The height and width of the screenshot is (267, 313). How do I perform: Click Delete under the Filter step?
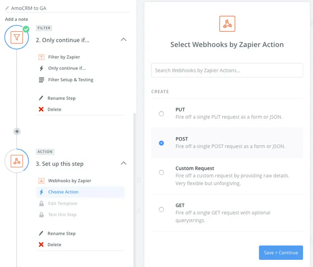(54, 109)
